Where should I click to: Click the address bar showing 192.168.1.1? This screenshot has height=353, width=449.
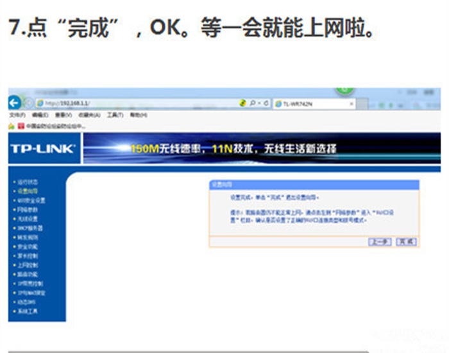point(128,103)
